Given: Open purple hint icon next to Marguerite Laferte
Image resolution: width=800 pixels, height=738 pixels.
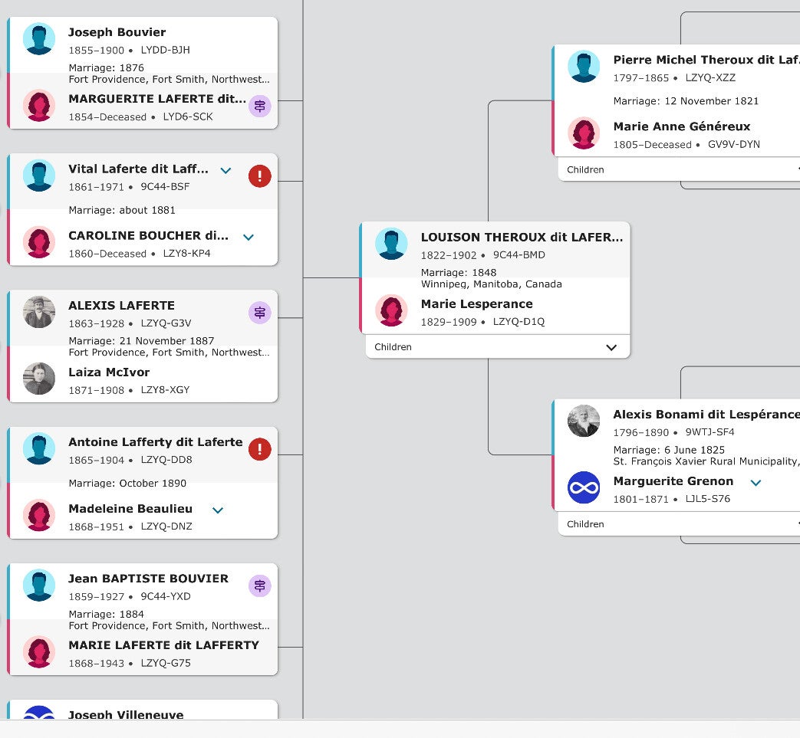Looking at the screenshot, I should click(260, 107).
